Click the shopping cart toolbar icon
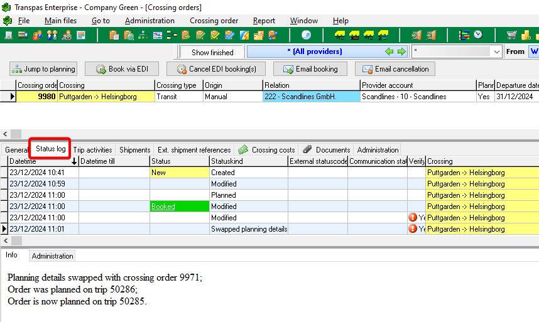The height and width of the screenshot is (322, 539). 511,35
